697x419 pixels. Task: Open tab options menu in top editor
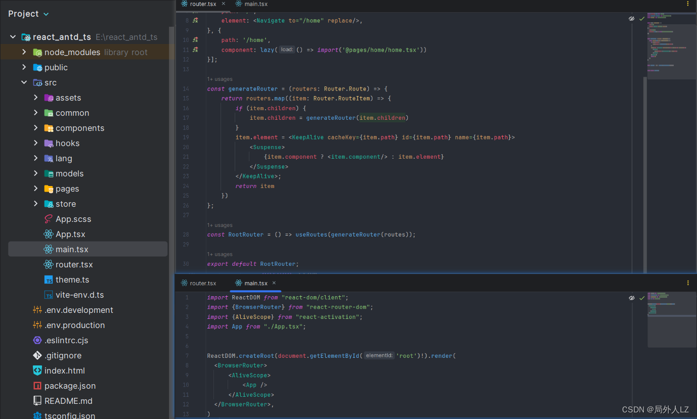pyautogui.click(x=688, y=4)
